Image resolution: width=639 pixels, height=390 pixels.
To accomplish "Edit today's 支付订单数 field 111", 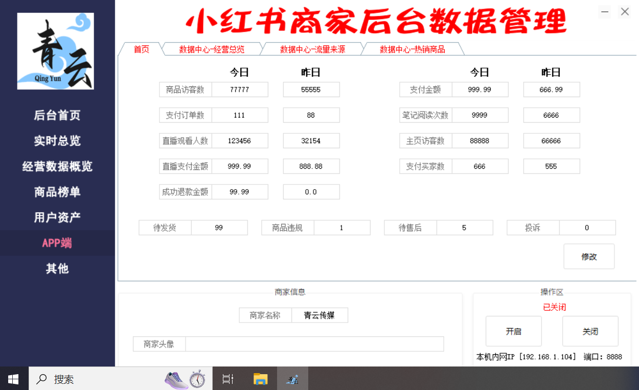I will click(240, 115).
